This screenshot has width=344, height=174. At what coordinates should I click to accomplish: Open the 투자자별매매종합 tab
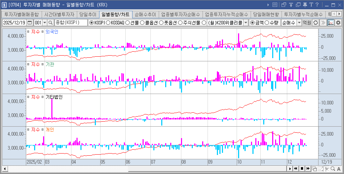[22, 14]
